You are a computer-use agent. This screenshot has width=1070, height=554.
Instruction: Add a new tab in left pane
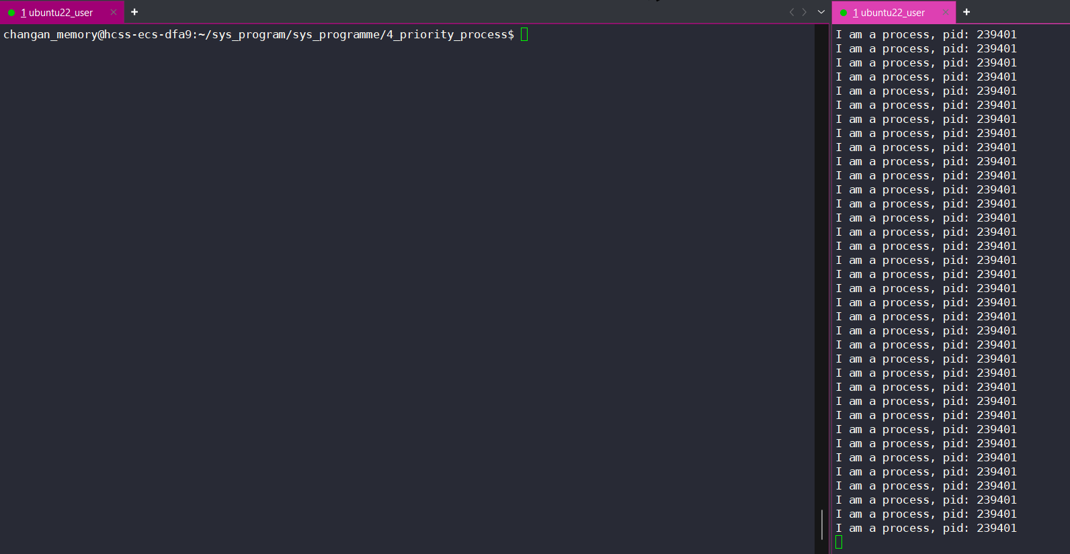click(x=134, y=12)
